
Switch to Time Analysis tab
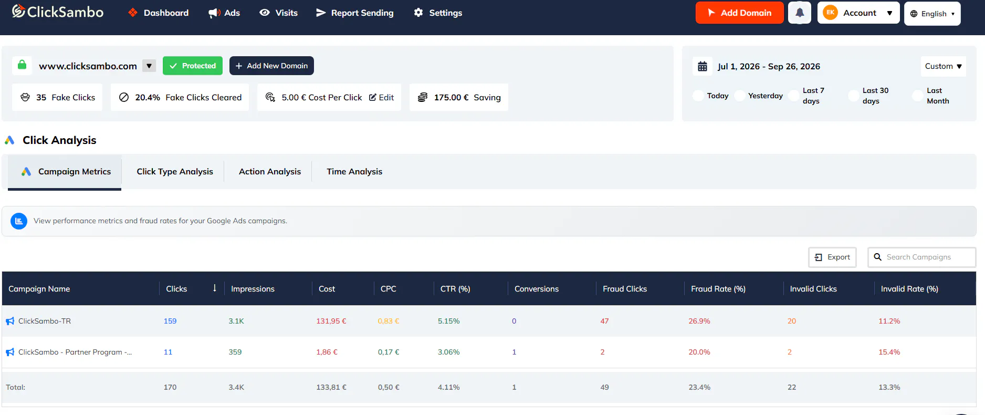click(x=354, y=172)
